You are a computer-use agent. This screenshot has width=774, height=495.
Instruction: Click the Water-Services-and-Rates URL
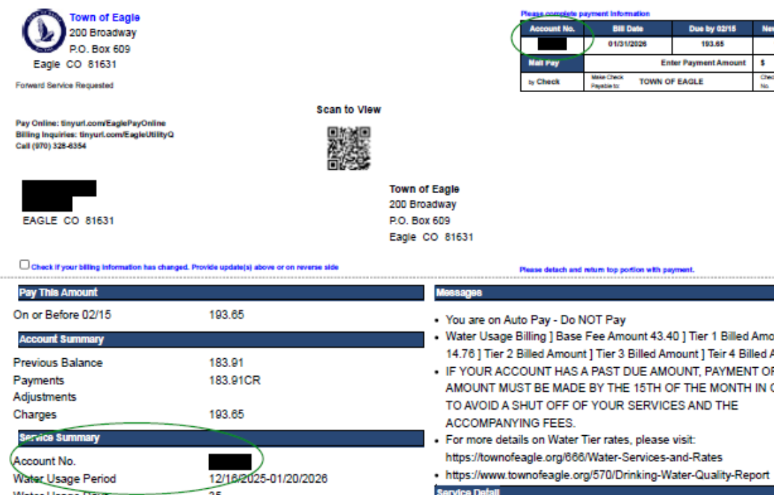tap(584, 457)
